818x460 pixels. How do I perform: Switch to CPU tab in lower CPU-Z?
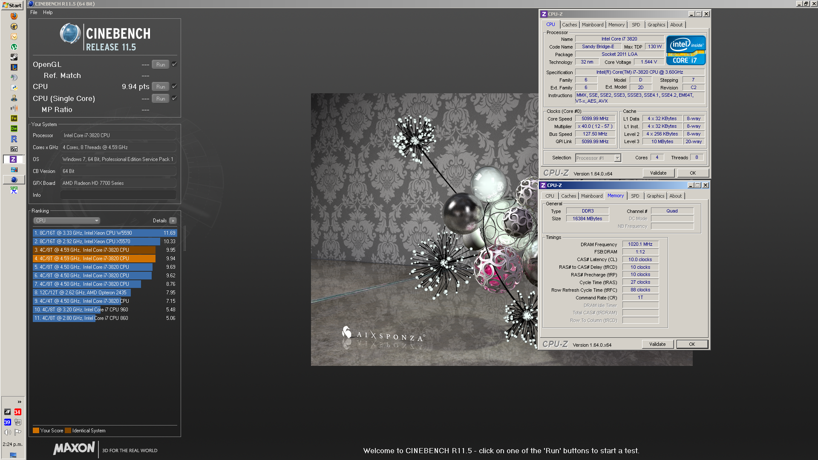[x=550, y=196]
